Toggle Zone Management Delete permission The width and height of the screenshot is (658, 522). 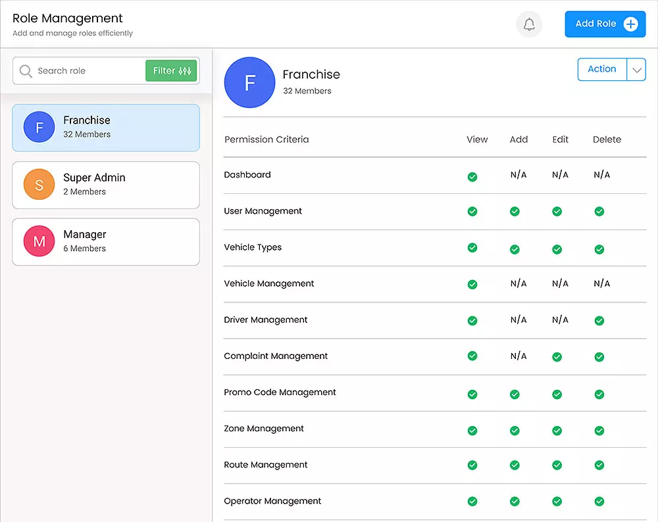tap(599, 431)
